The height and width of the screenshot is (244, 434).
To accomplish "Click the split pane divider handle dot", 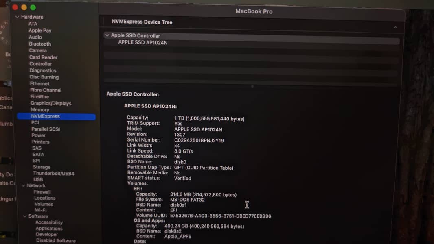I will coord(252,87).
